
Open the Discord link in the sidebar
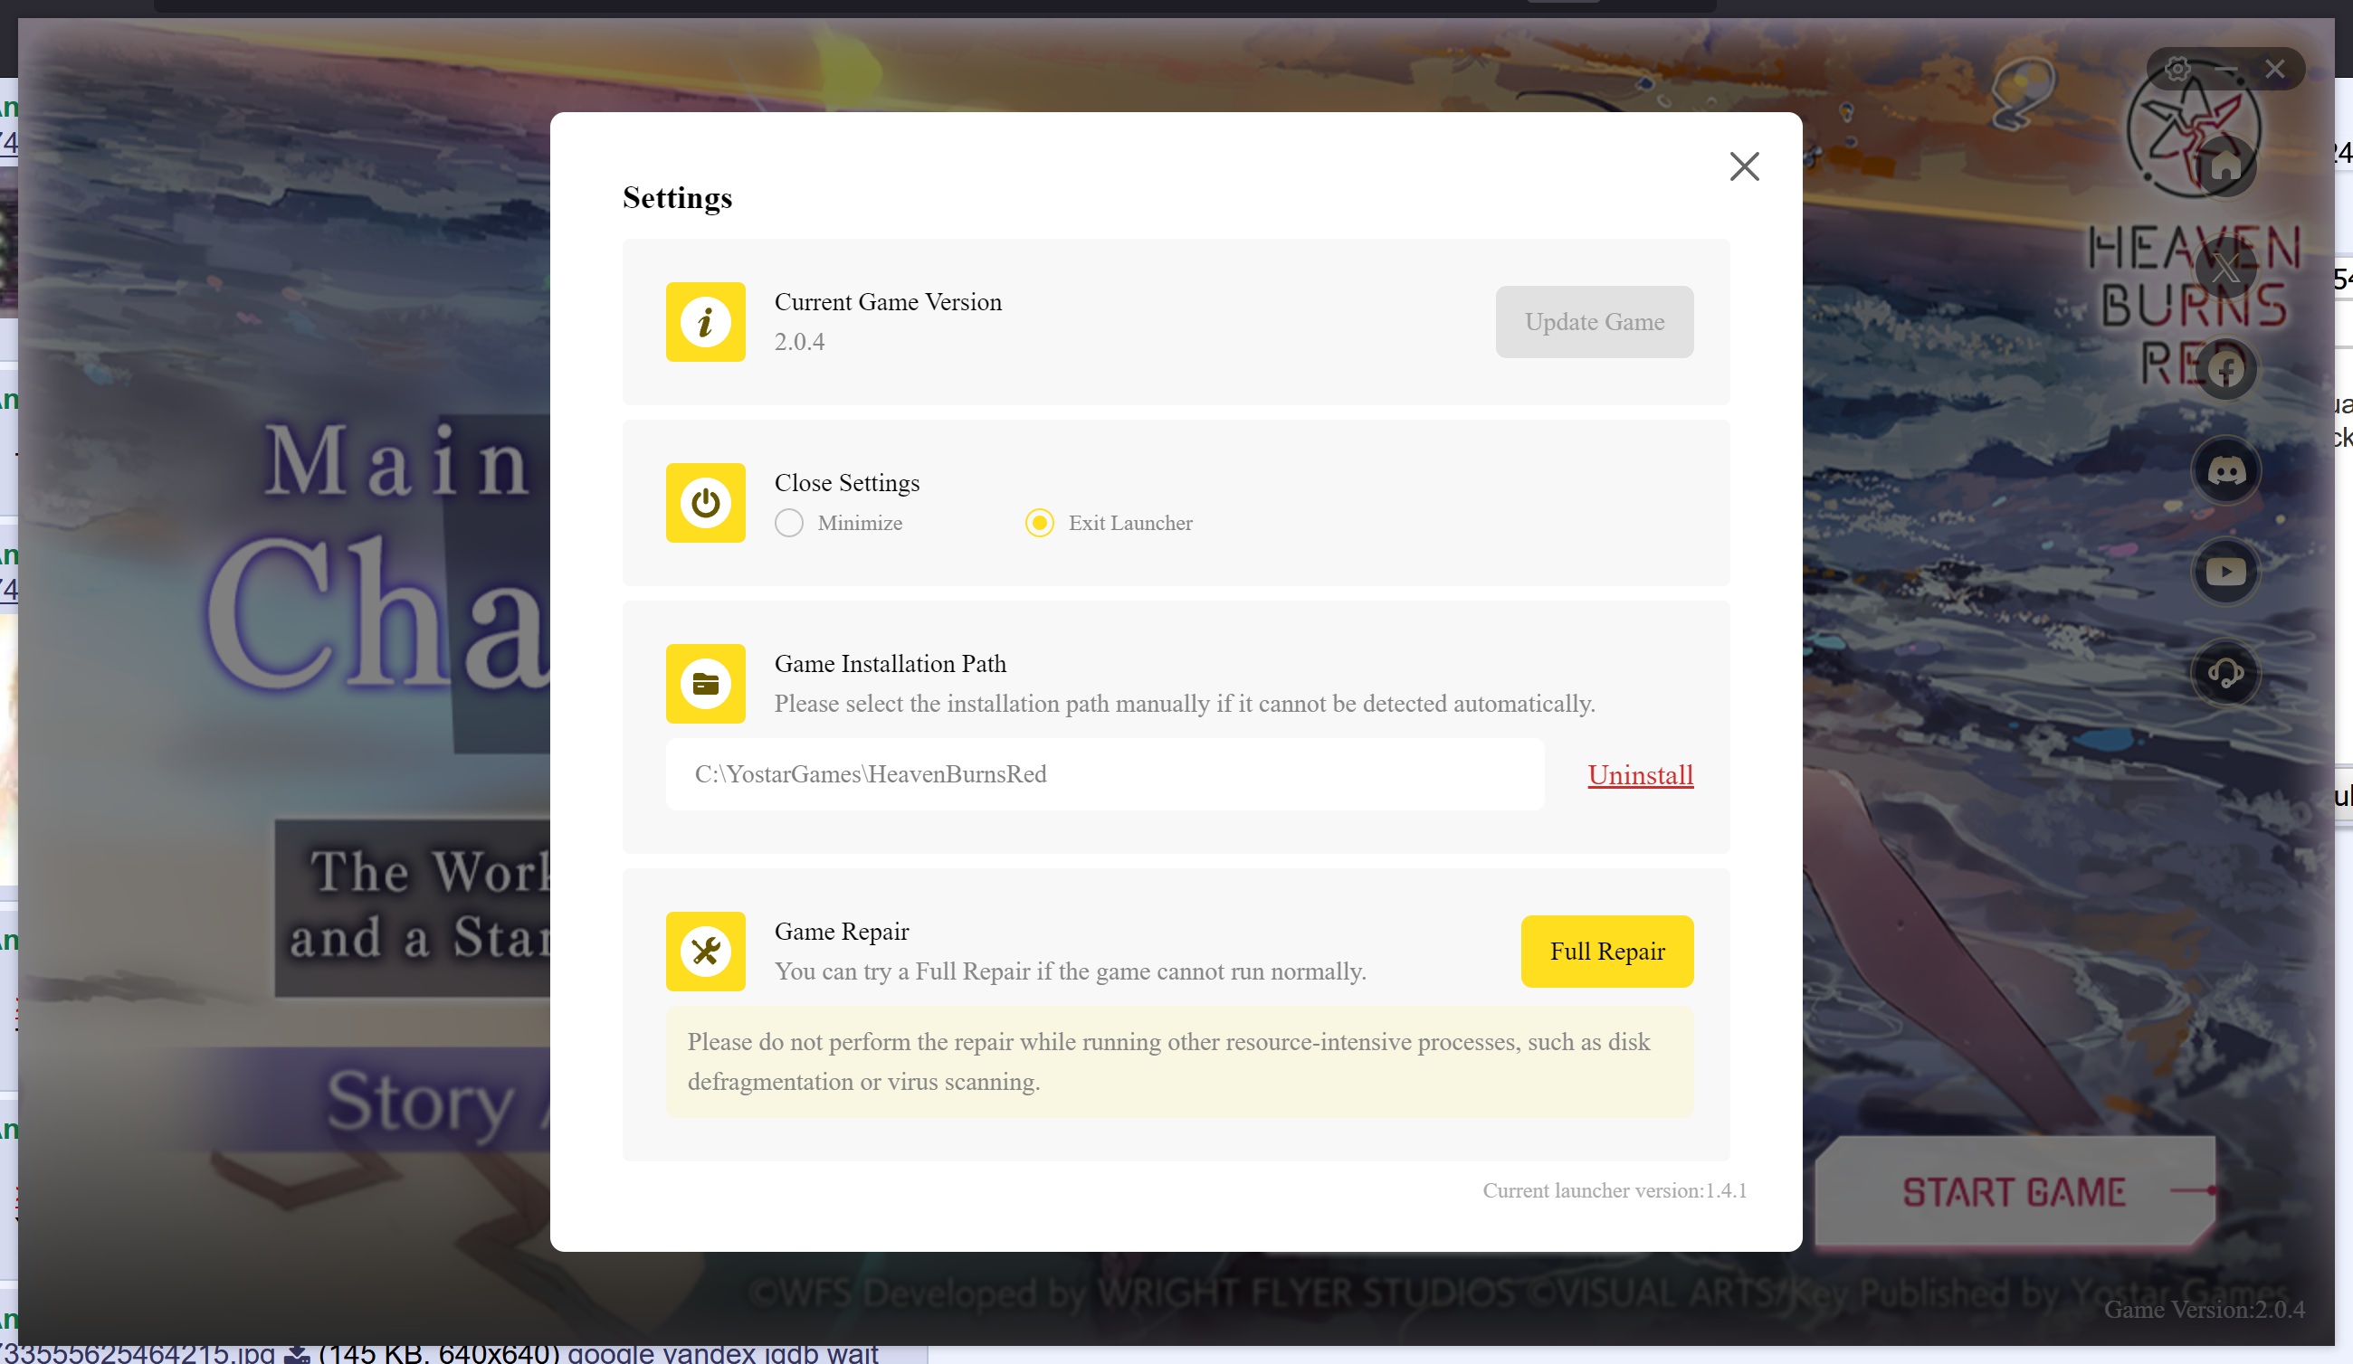[2226, 470]
